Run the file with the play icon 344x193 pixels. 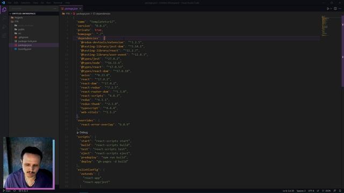click(x=328, y=9)
